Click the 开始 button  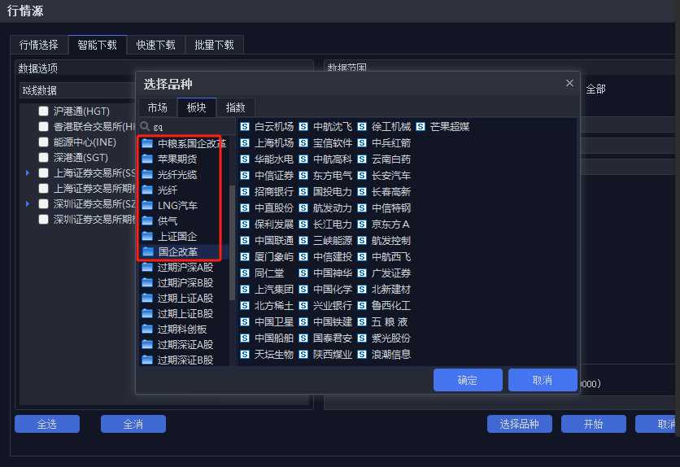click(x=593, y=424)
